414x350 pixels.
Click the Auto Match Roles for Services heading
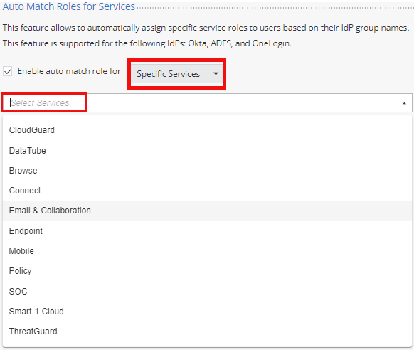pyautogui.click(x=69, y=6)
